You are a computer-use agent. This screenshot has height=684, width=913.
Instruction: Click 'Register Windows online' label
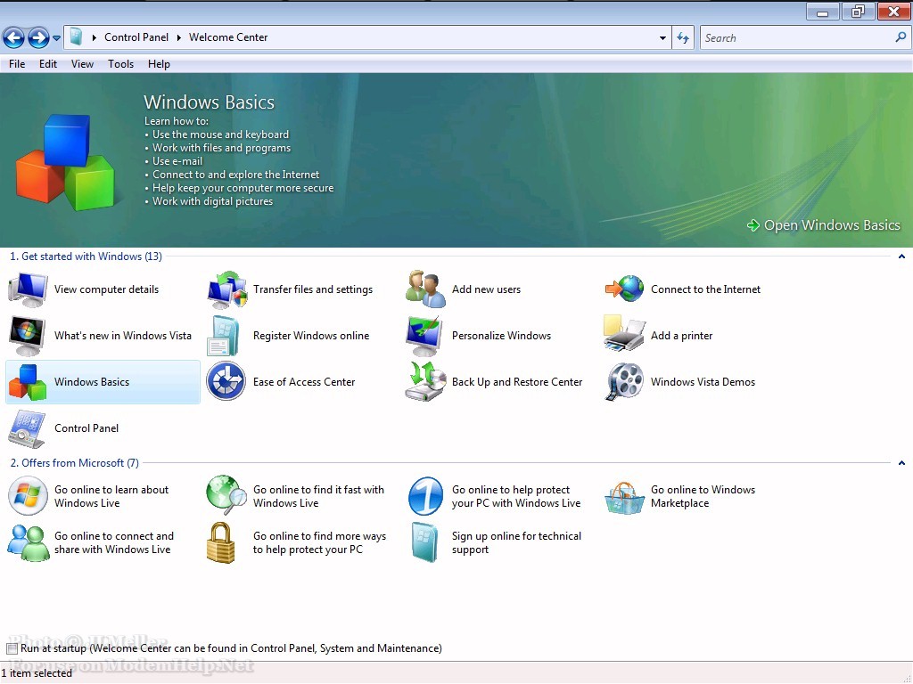click(311, 336)
